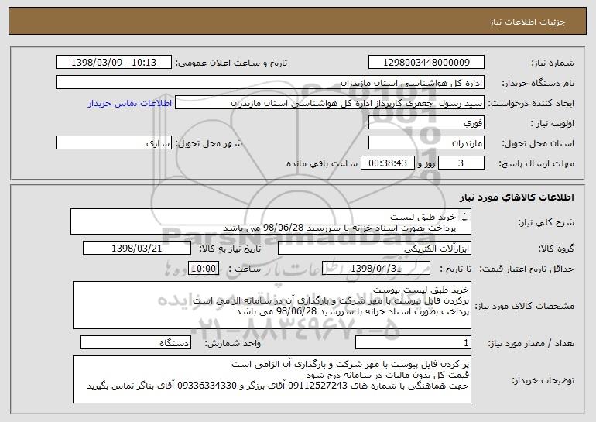Select the time field showing 10:00
This screenshot has width=596, height=422.
[204, 268]
